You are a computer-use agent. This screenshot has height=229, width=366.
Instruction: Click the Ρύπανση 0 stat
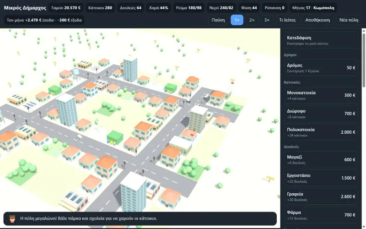point(274,8)
